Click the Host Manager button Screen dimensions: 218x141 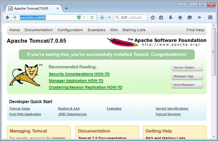point(187,85)
